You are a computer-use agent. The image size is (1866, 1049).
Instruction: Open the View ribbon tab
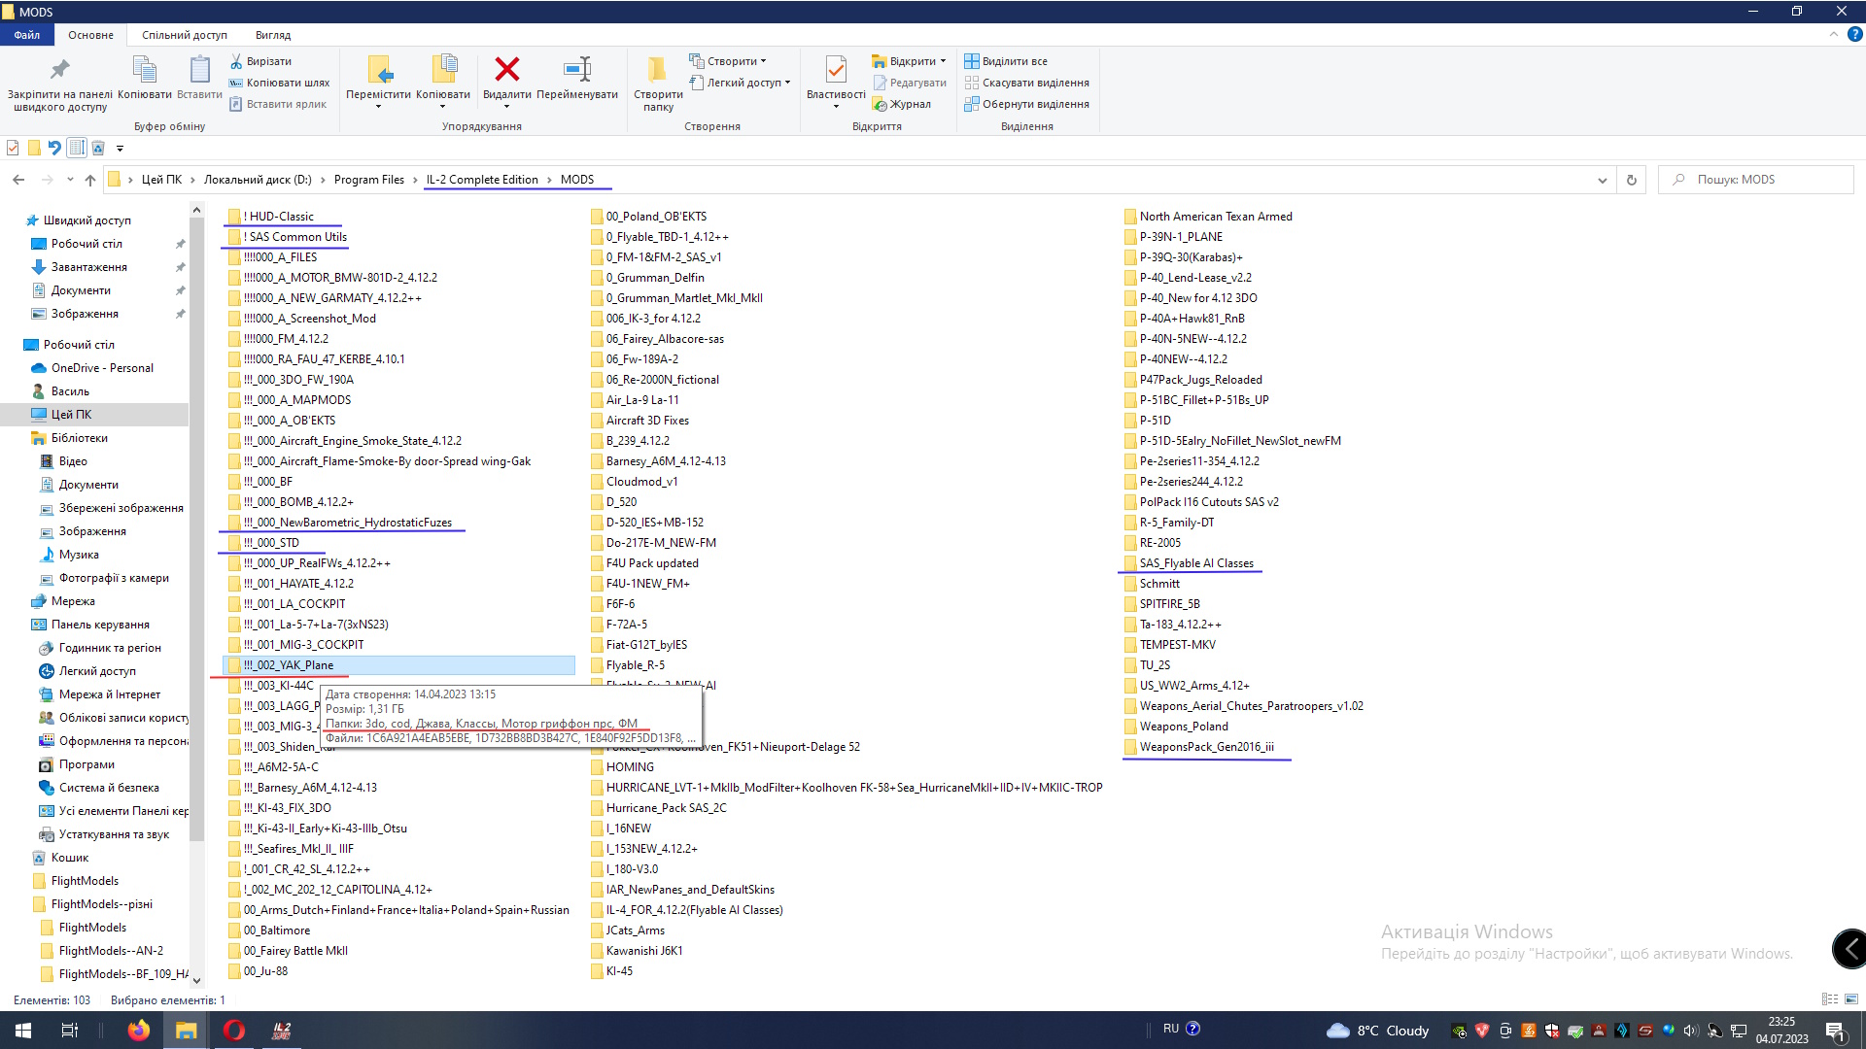coord(273,35)
